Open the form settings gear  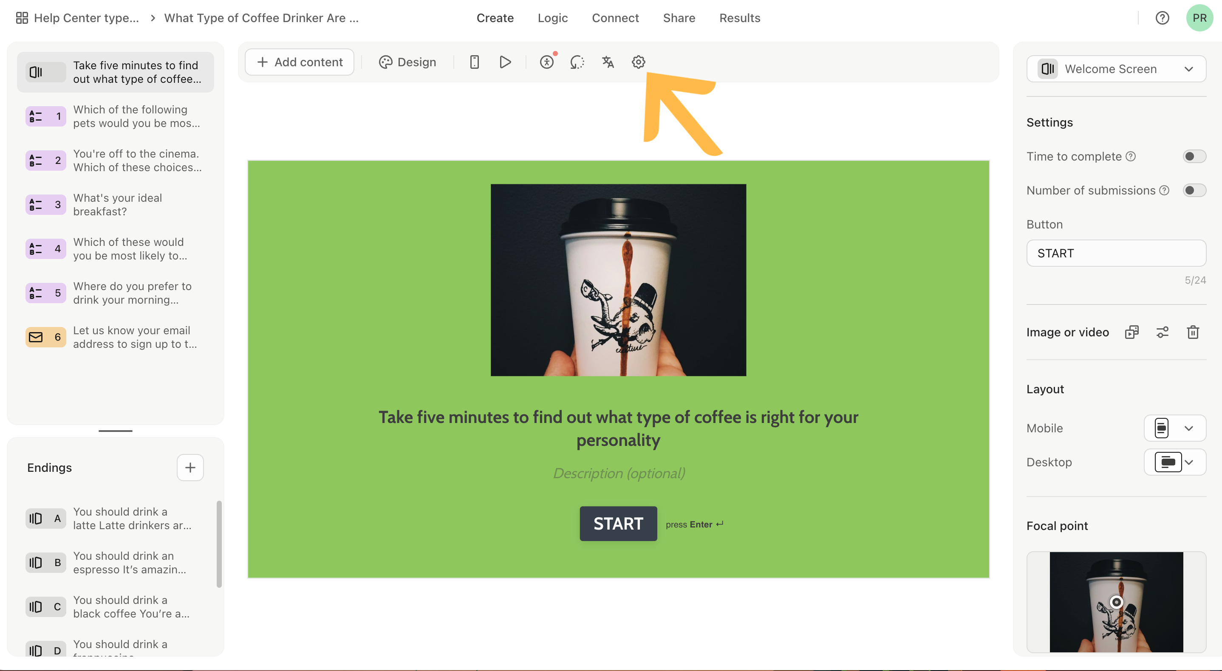pyautogui.click(x=639, y=62)
